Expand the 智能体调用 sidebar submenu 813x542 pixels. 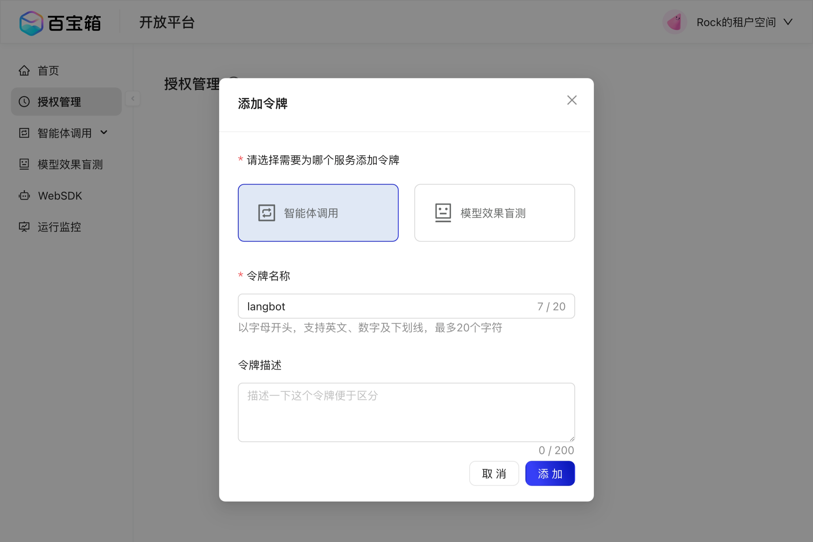point(104,133)
